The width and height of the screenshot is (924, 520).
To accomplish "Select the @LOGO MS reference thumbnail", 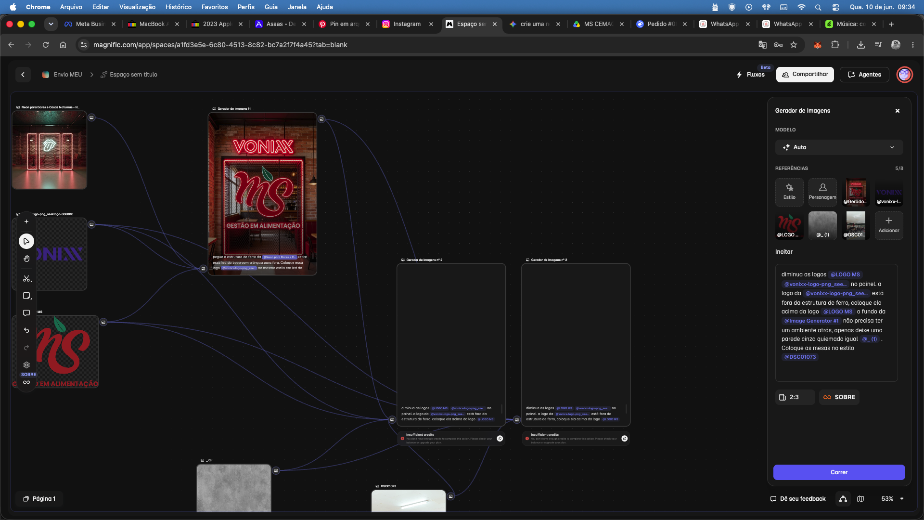I will coord(789,225).
